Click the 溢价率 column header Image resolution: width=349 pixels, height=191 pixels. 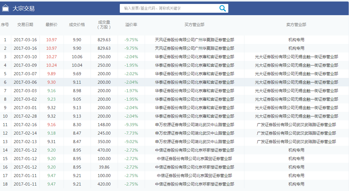tap(131, 25)
